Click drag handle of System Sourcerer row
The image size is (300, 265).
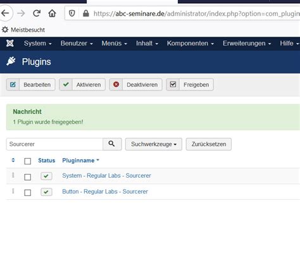[x=13, y=175]
